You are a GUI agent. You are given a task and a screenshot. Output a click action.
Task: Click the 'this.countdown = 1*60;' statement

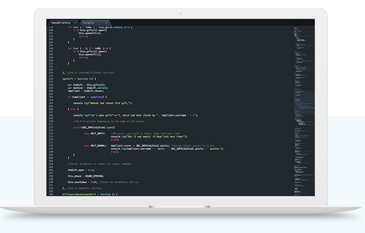(82, 182)
